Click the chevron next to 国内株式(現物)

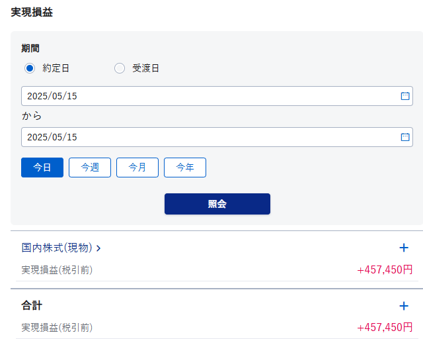tap(98, 248)
